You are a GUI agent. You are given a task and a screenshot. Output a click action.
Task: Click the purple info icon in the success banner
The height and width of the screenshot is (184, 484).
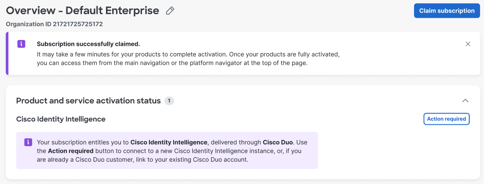[x=21, y=44]
